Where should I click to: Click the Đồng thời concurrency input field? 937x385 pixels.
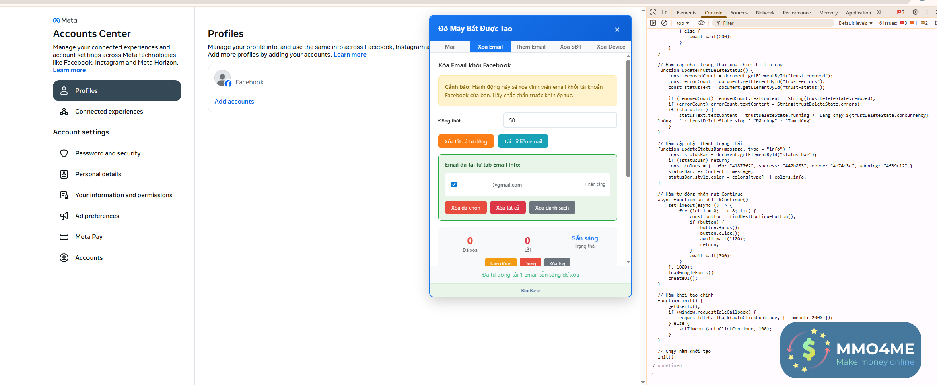(560, 120)
